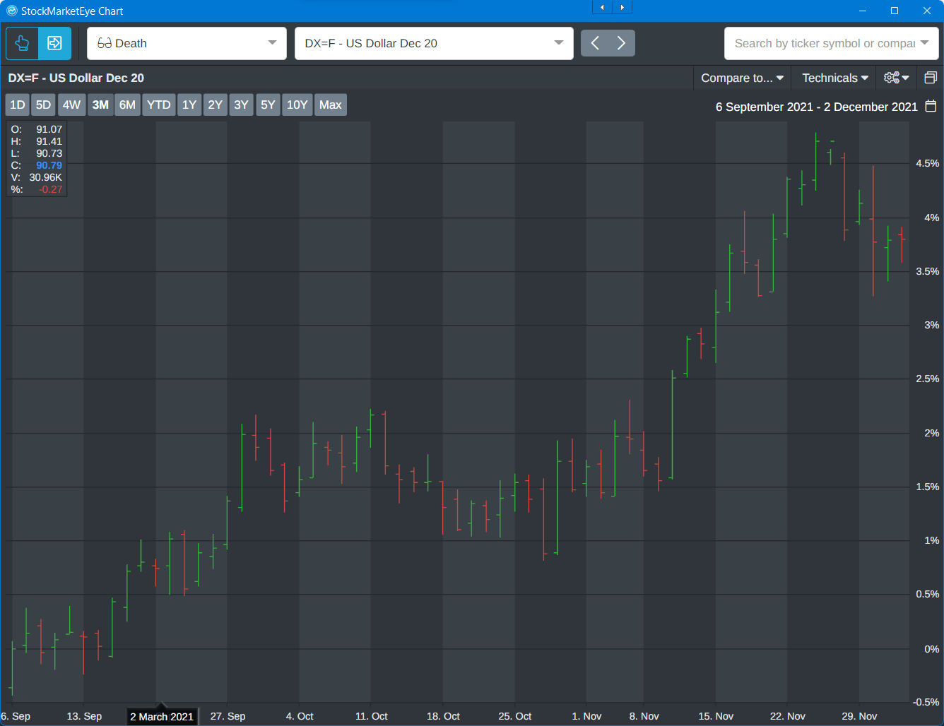Click the hand pointer mode icon
Image resolution: width=944 pixels, height=726 pixels.
22,44
